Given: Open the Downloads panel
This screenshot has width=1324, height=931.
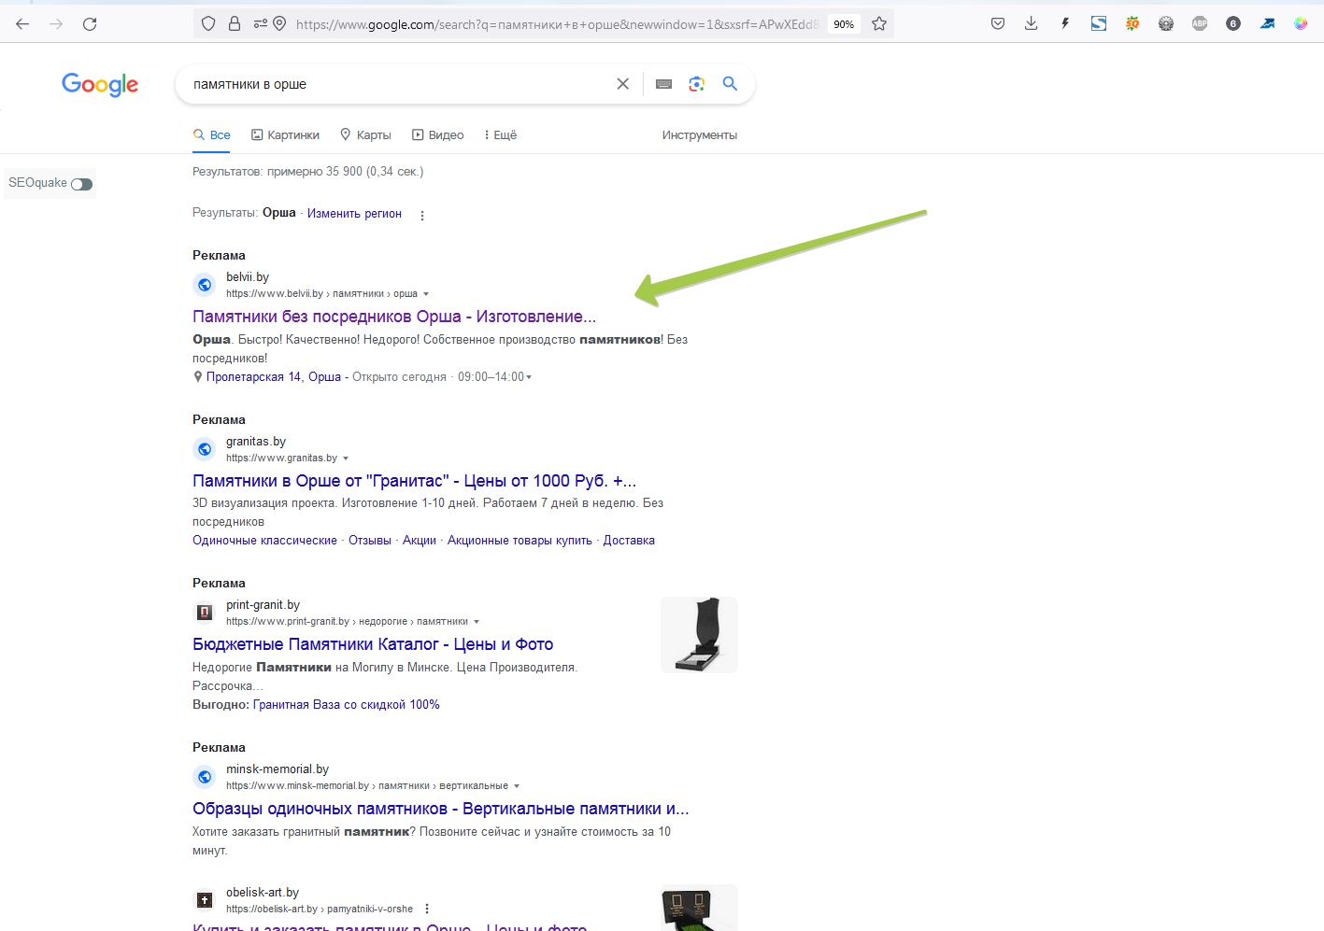Looking at the screenshot, I should coord(1032,24).
